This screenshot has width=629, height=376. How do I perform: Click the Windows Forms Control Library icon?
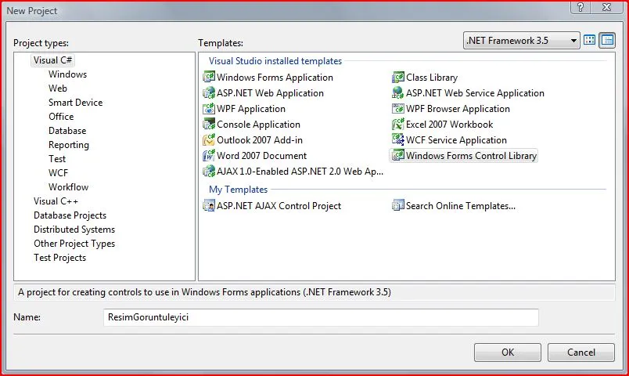pos(398,155)
